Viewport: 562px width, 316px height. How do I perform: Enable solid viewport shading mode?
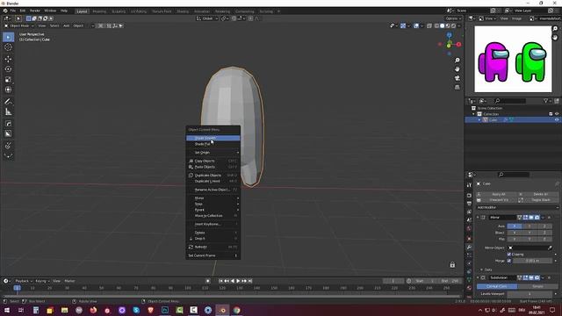(443, 25)
